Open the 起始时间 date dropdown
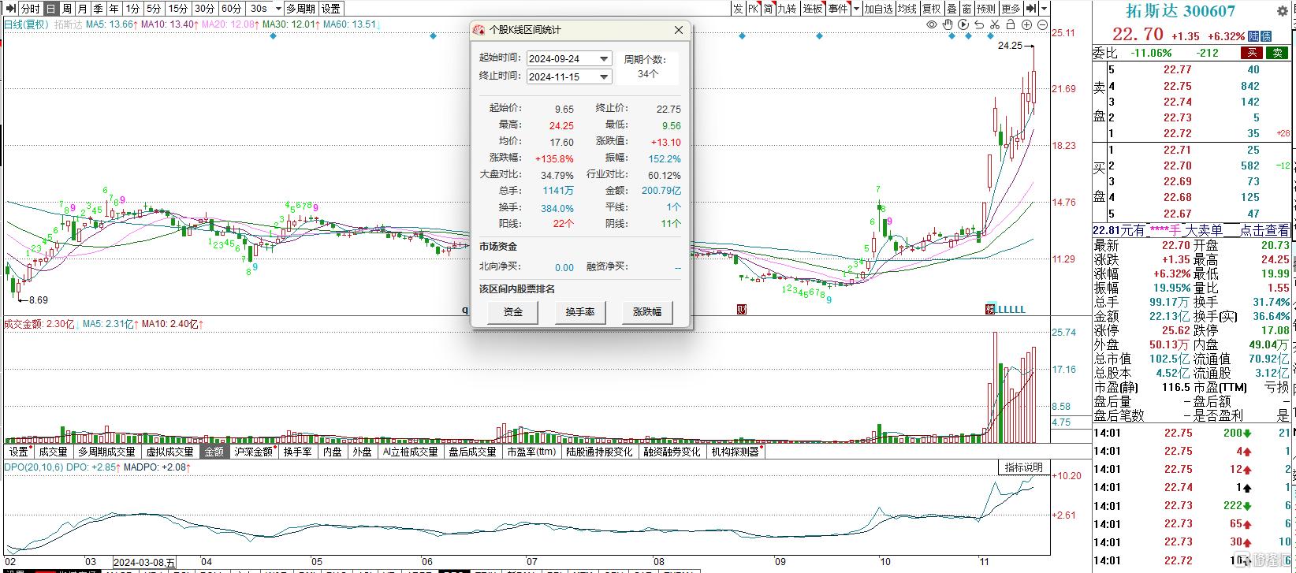The width and height of the screenshot is (1296, 573). [604, 59]
